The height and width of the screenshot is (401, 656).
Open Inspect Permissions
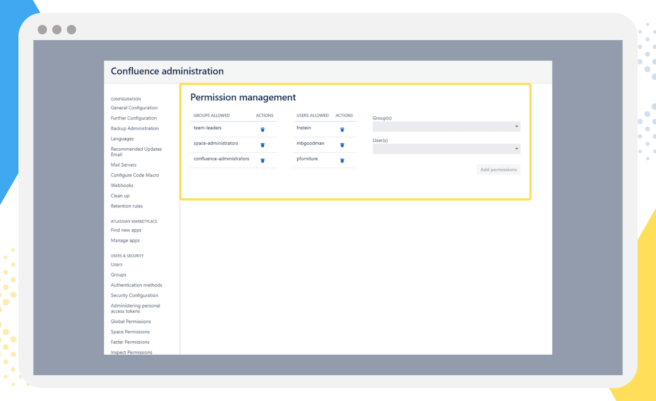pyautogui.click(x=131, y=352)
